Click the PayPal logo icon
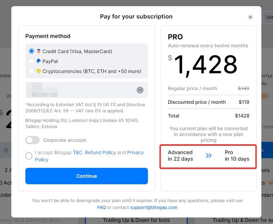The height and width of the screenshot is (224, 273). (x=39, y=61)
